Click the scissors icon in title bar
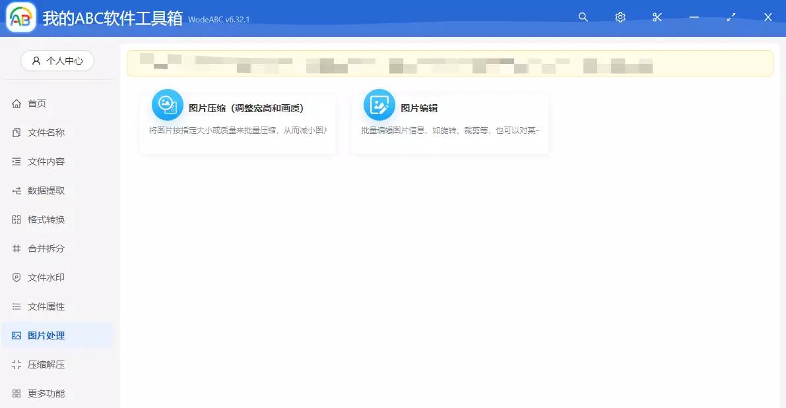The height and width of the screenshot is (408, 786). 657,17
